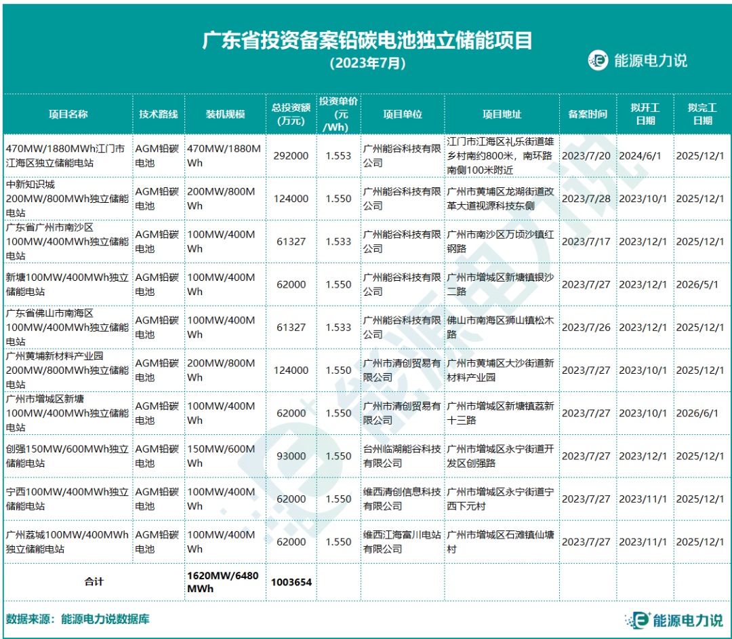
Task: Click project name 广东省佛山市南海区100MW/400MWh独立储能电站
Action: point(67,328)
